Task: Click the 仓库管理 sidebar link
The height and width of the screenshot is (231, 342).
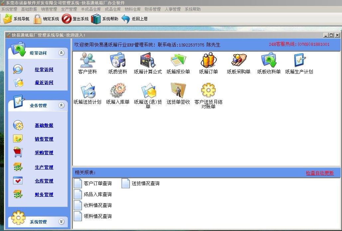Action: click(x=44, y=181)
